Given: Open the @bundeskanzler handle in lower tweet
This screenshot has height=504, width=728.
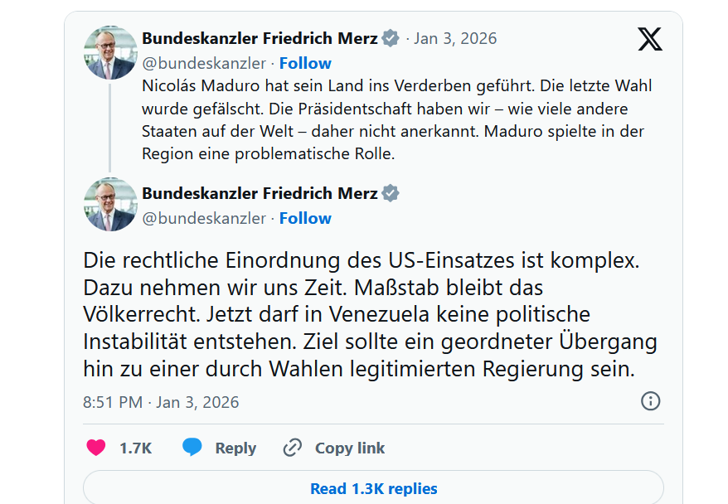Looking at the screenshot, I should click(x=204, y=218).
